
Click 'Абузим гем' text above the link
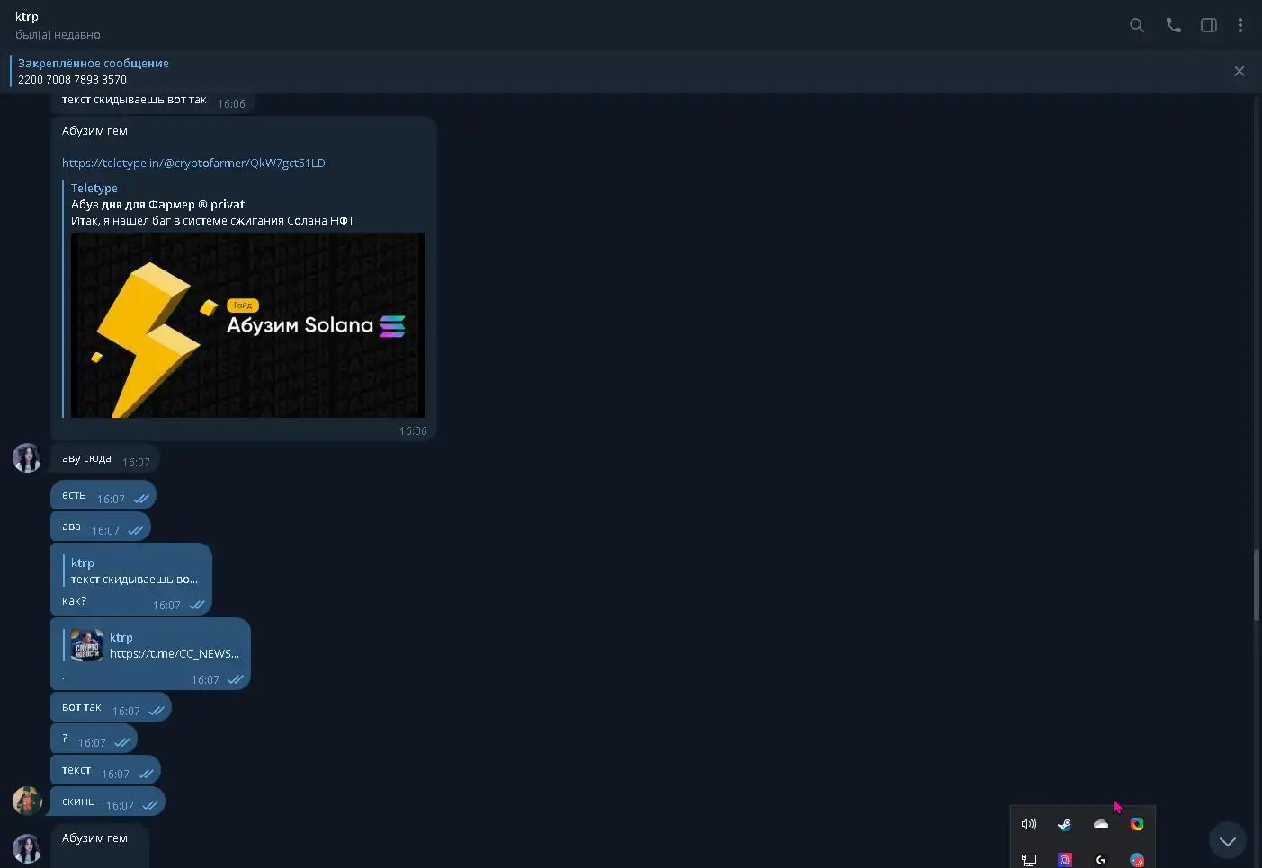(94, 130)
